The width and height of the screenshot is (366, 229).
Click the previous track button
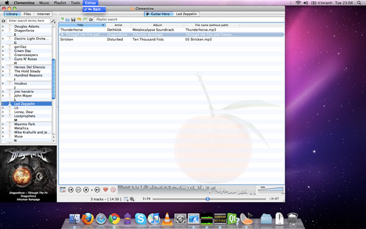click(x=71, y=190)
